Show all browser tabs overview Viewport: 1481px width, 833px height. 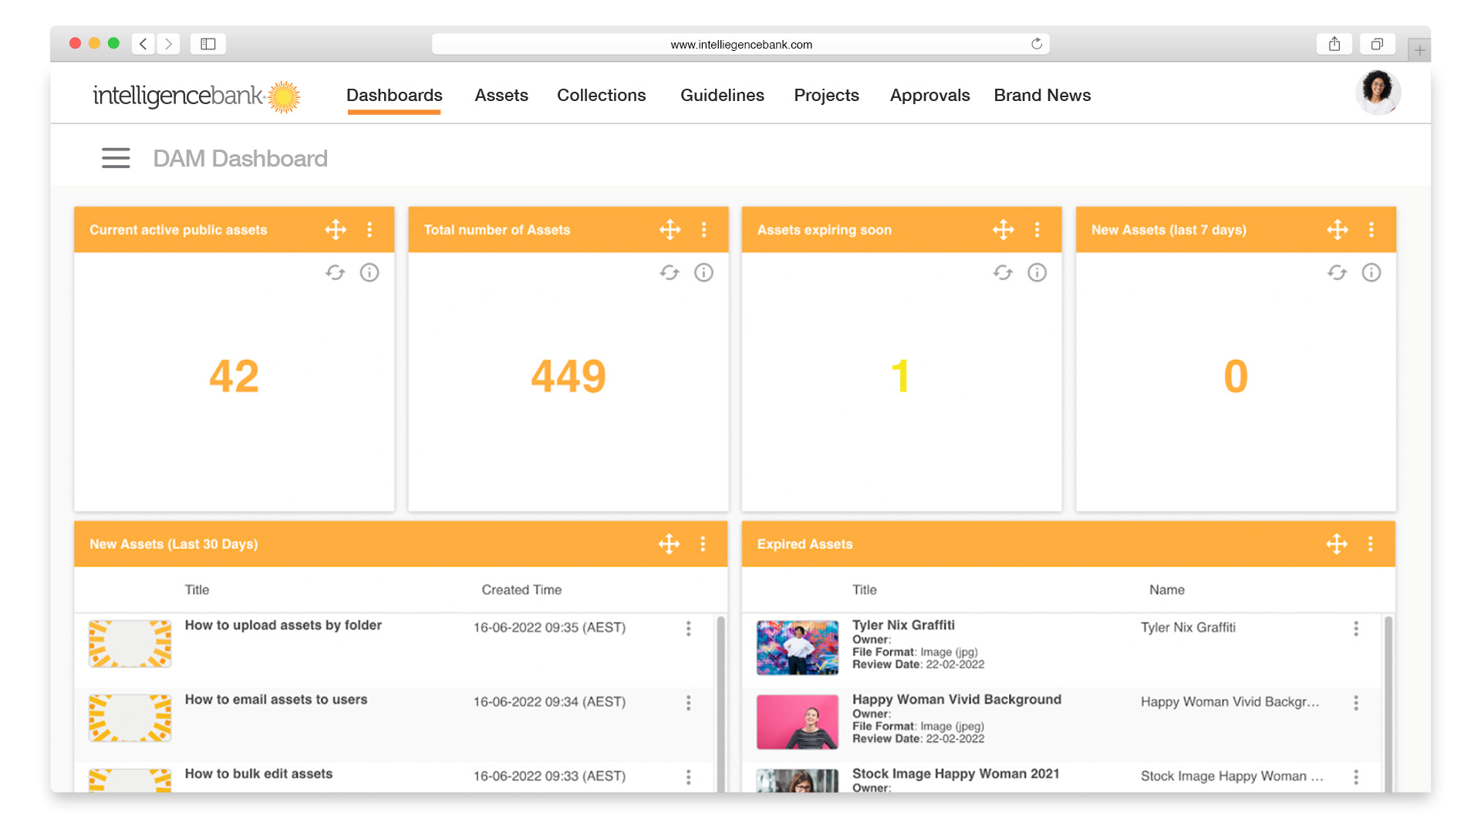point(1377,44)
